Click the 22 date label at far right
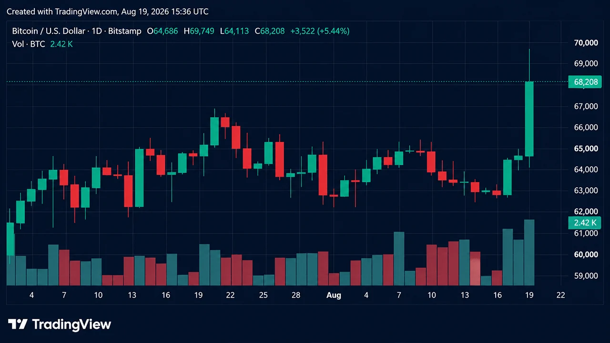Screen dimensions: 610x343 (x=560, y=295)
